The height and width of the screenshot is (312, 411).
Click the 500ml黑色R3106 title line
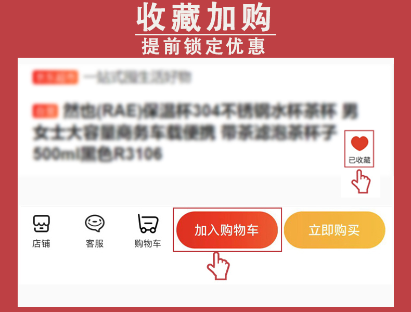click(x=98, y=153)
